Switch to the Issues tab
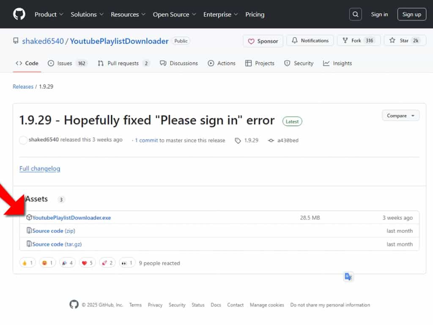The height and width of the screenshot is (325, 433). pos(68,63)
